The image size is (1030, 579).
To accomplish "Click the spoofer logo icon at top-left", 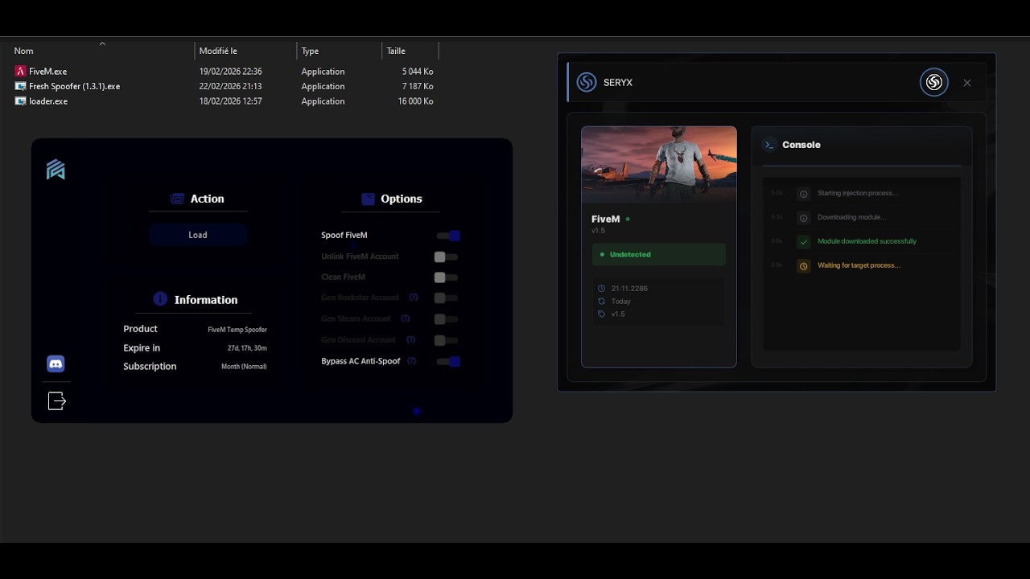I will pyautogui.click(x=56, y=169).
